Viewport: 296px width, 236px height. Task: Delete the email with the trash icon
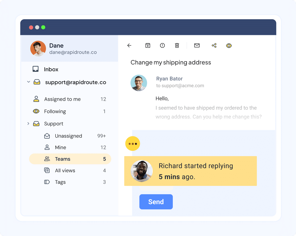click(177, 45)
